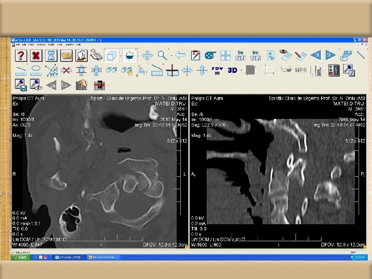This screenshot has height=279, width=372.
Task: Open 3D rendering with the 3D button
Action: 233,70
